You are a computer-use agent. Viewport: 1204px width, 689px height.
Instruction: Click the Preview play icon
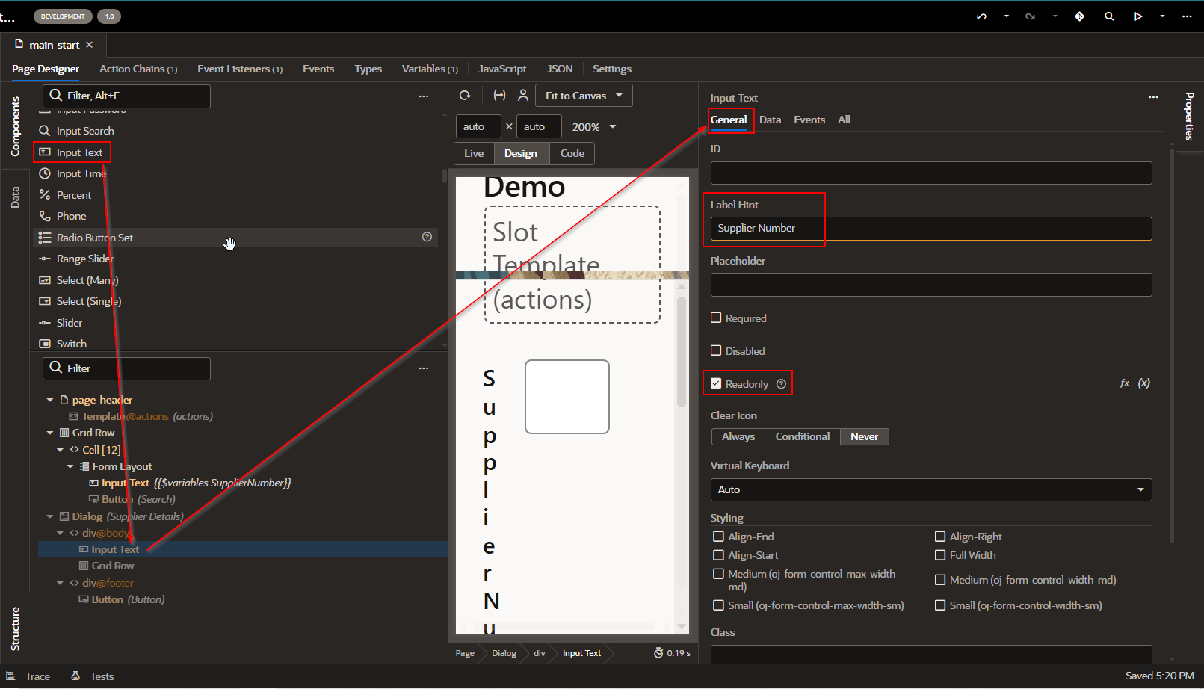pos(1137,16)
